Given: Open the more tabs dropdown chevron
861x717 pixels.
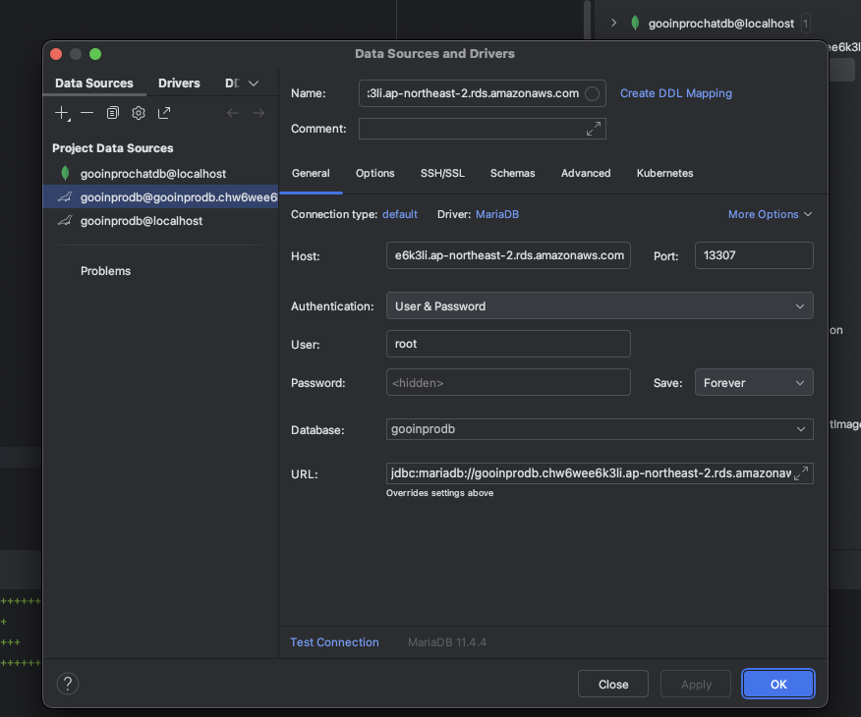Looking at the screenshot, I should click(254, 83).
